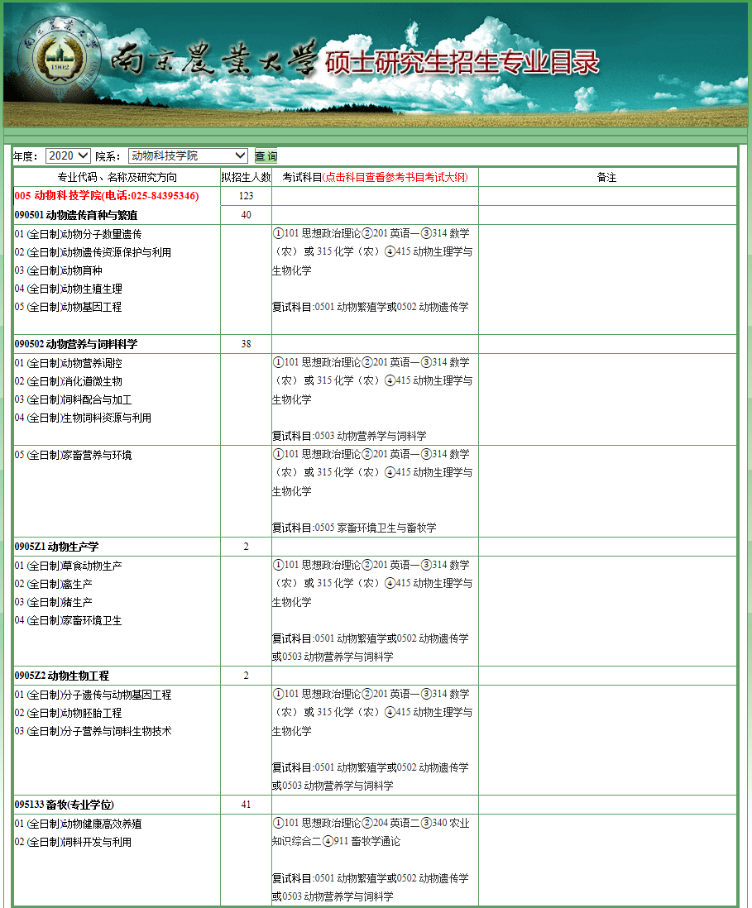Open 340 农业知识综合二 subject link
Image resolution: width=752 pixels, height=908 pixels.
pyautogui.click(x=451, y=823)
